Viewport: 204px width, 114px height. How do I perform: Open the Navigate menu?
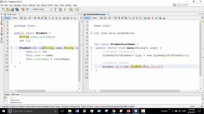pos(18,5)
